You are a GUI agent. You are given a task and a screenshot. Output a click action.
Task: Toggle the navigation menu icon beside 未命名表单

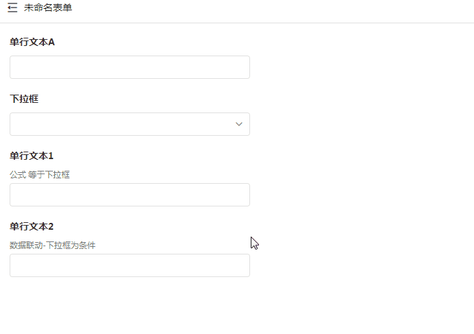pos(12,8)
